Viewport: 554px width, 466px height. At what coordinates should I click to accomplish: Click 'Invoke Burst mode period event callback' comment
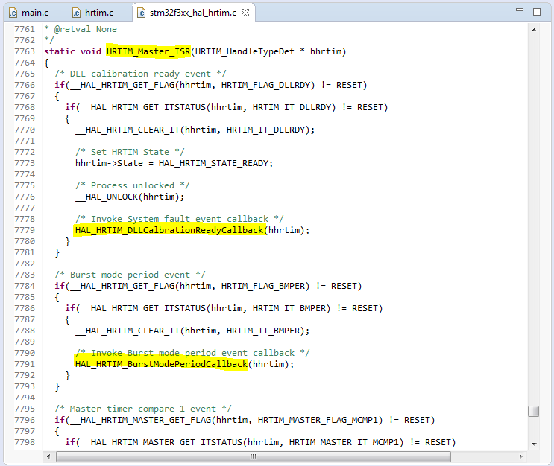(x=192, y=353)
